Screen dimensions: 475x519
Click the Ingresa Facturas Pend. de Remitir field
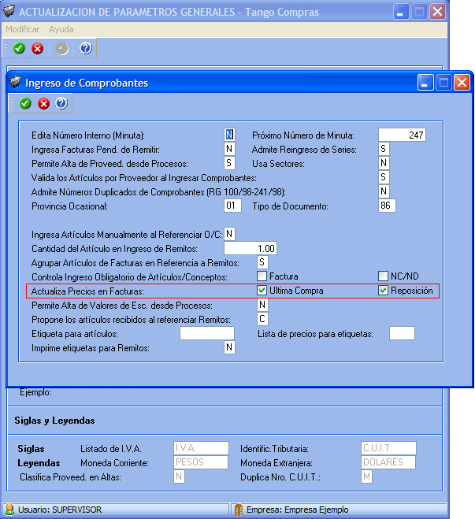[229, 149]
